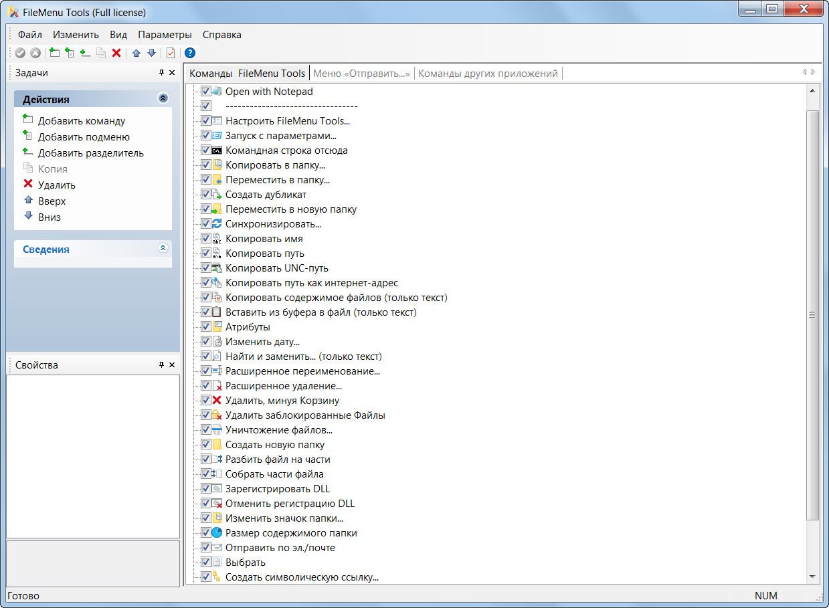Click the Add separator toolbar icon

pyautogui.click(x=84, y=53)
